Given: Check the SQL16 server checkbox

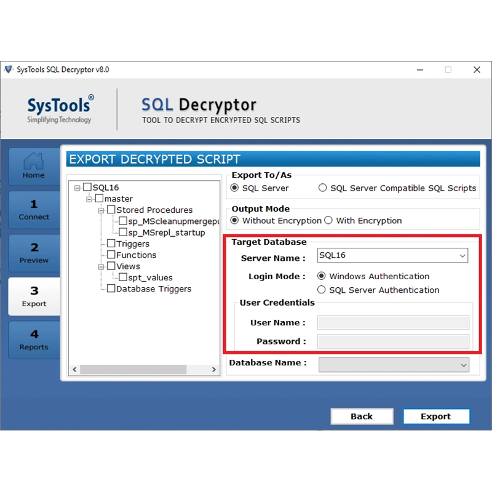Looking at the screenshot, I should [x=87, y=188].
